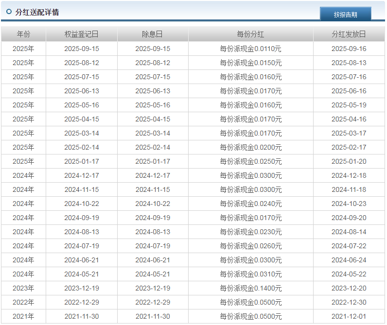The image size is (387, 325).
Task: Select the 2023年 year cell
Action: coord(23,288)
